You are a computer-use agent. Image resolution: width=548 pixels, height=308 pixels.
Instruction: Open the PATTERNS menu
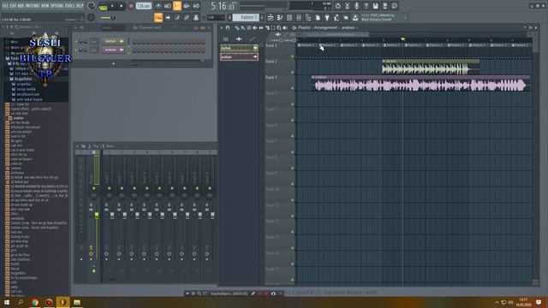click(33, 6)
